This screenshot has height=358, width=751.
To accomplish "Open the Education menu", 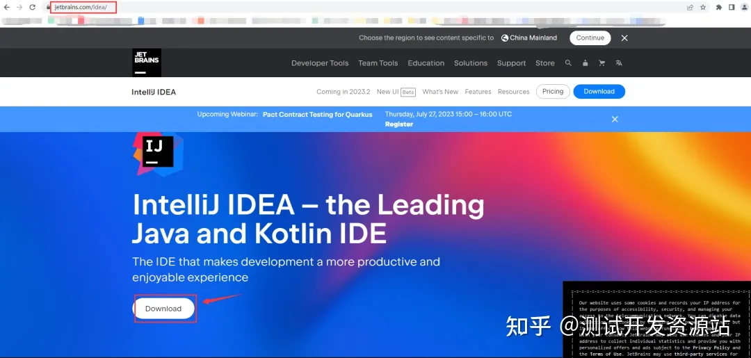I will 426,63.
